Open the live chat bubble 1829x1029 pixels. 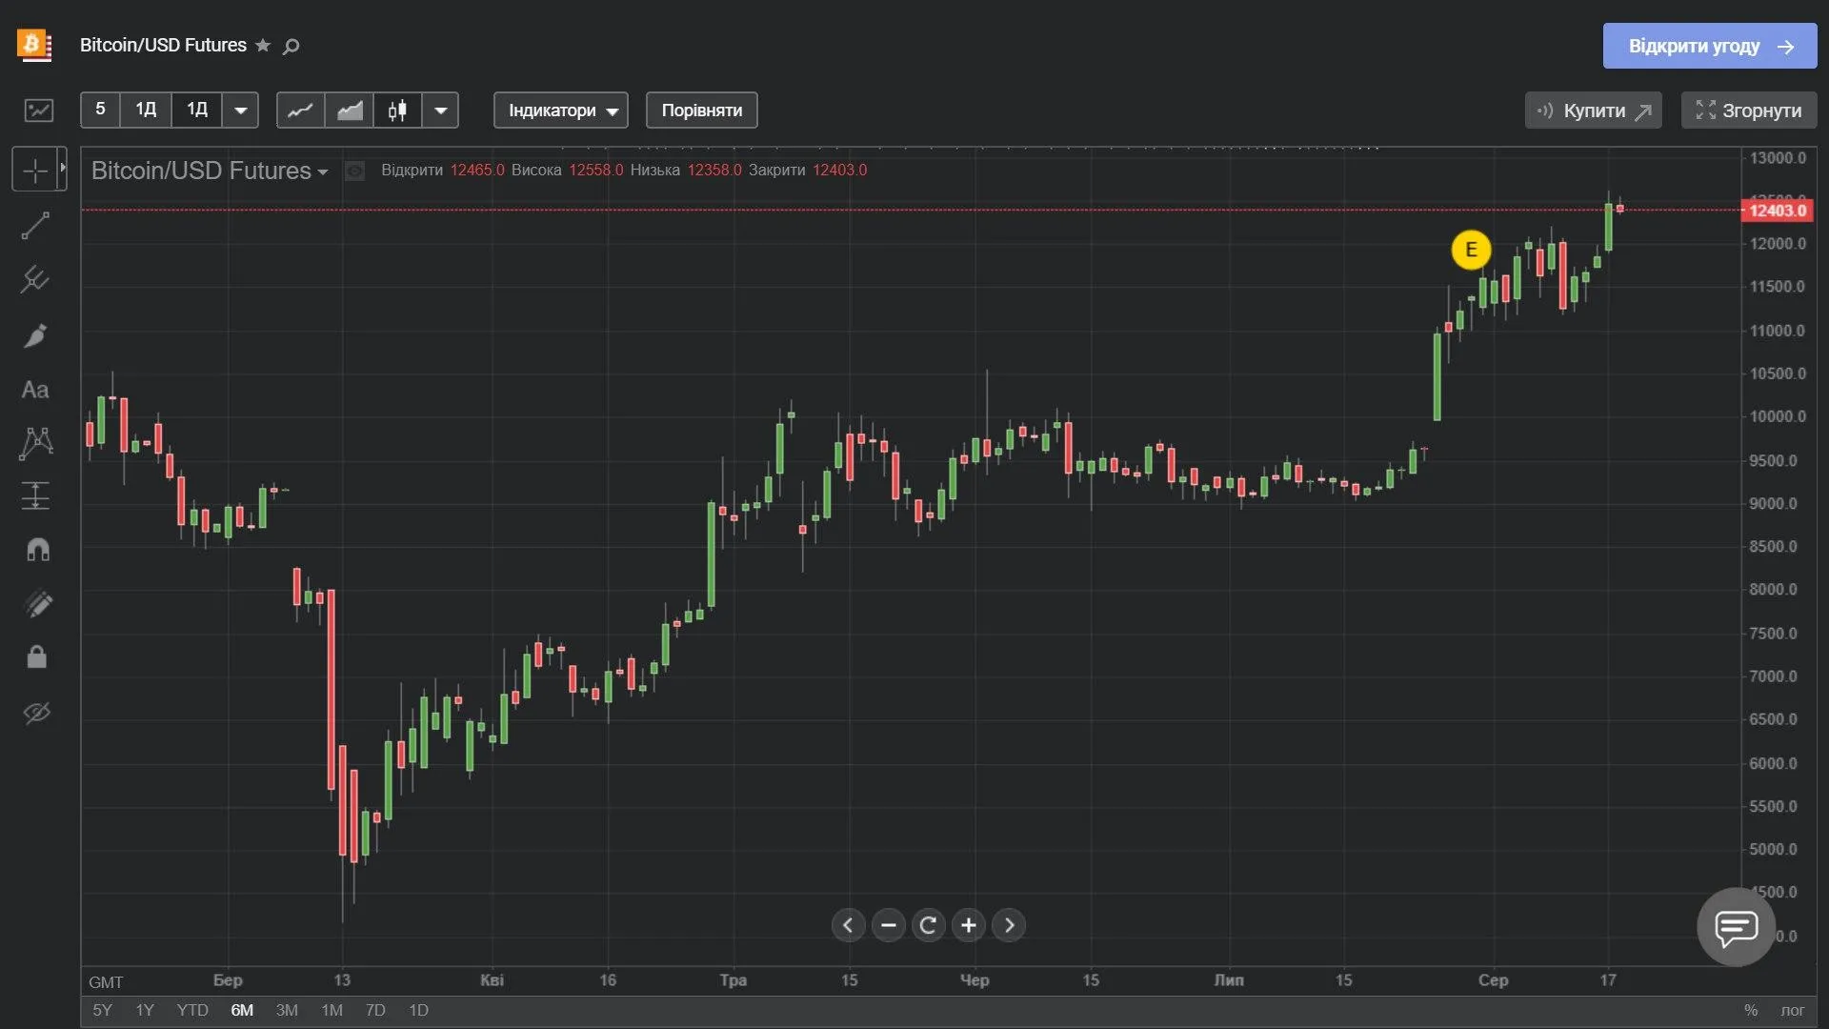pyautogui.click(x=1736, y=926)
